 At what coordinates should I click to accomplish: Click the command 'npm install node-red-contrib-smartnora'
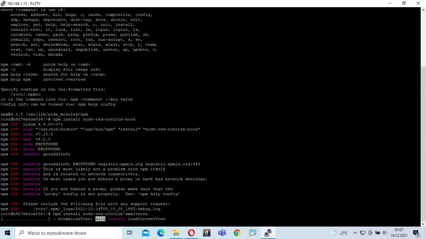pos(100,214)
